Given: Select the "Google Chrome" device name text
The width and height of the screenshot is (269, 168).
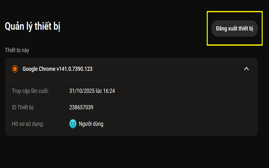Looking at the screenshot, I should [39, 69].
